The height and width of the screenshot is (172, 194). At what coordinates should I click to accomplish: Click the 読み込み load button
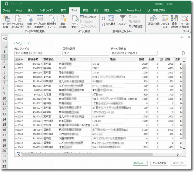pyautogui.click(x=139, y=163)
